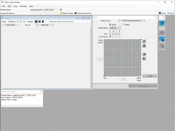Click the export curve arrow icon

[x=144, y=59]
